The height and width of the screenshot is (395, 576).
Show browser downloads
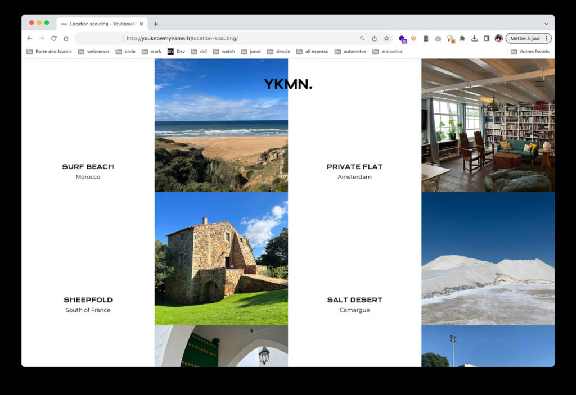pos(475,38)
